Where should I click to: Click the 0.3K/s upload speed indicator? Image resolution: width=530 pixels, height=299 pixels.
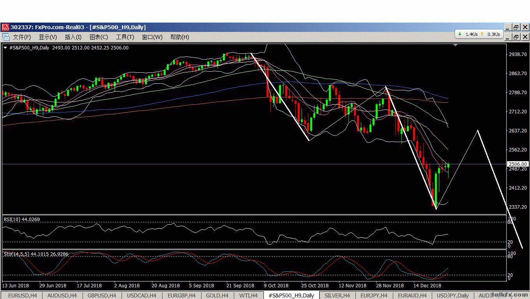pyautogui.click(x=490, y=34)
